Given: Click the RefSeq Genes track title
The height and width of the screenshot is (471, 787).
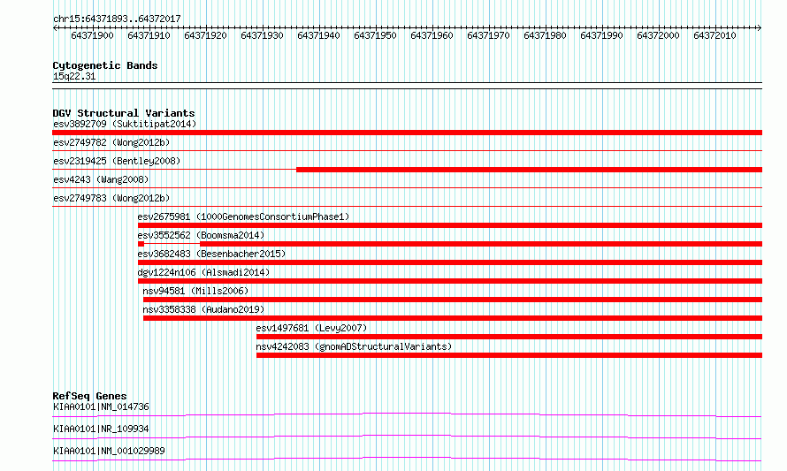Looking at the screenshot, I should [x=89, y=396].
